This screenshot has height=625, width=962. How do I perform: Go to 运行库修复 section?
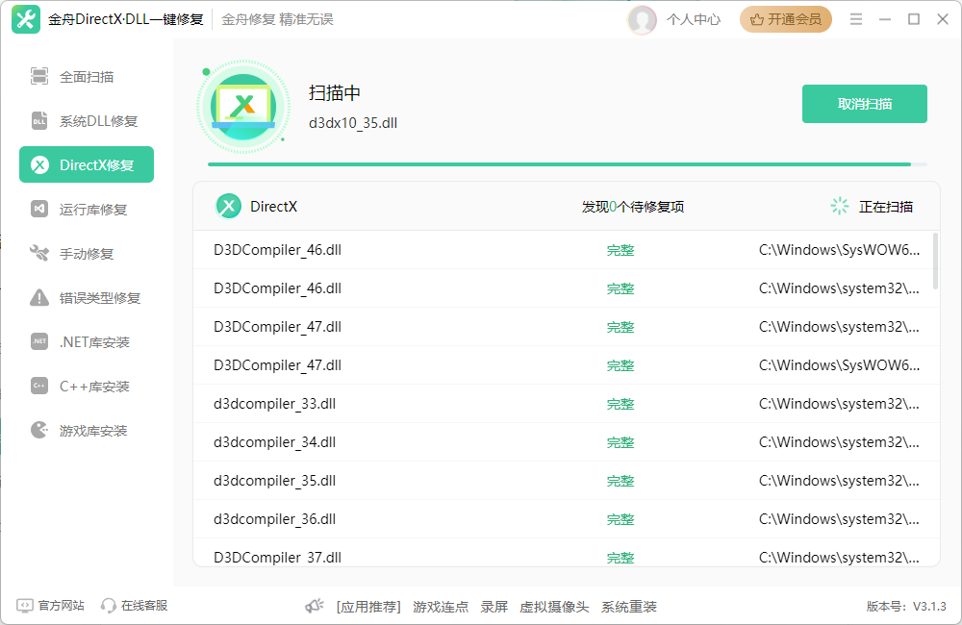(87, 210)
